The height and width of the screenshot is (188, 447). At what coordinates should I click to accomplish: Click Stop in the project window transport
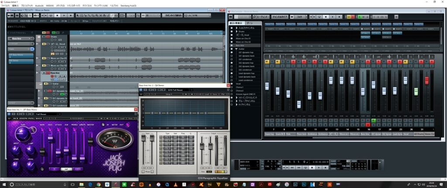[57, 16]
